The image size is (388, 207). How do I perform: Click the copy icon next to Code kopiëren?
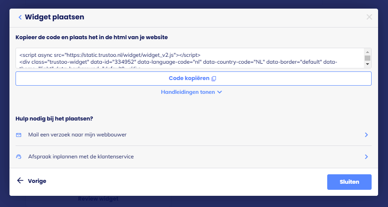[214, 79]
